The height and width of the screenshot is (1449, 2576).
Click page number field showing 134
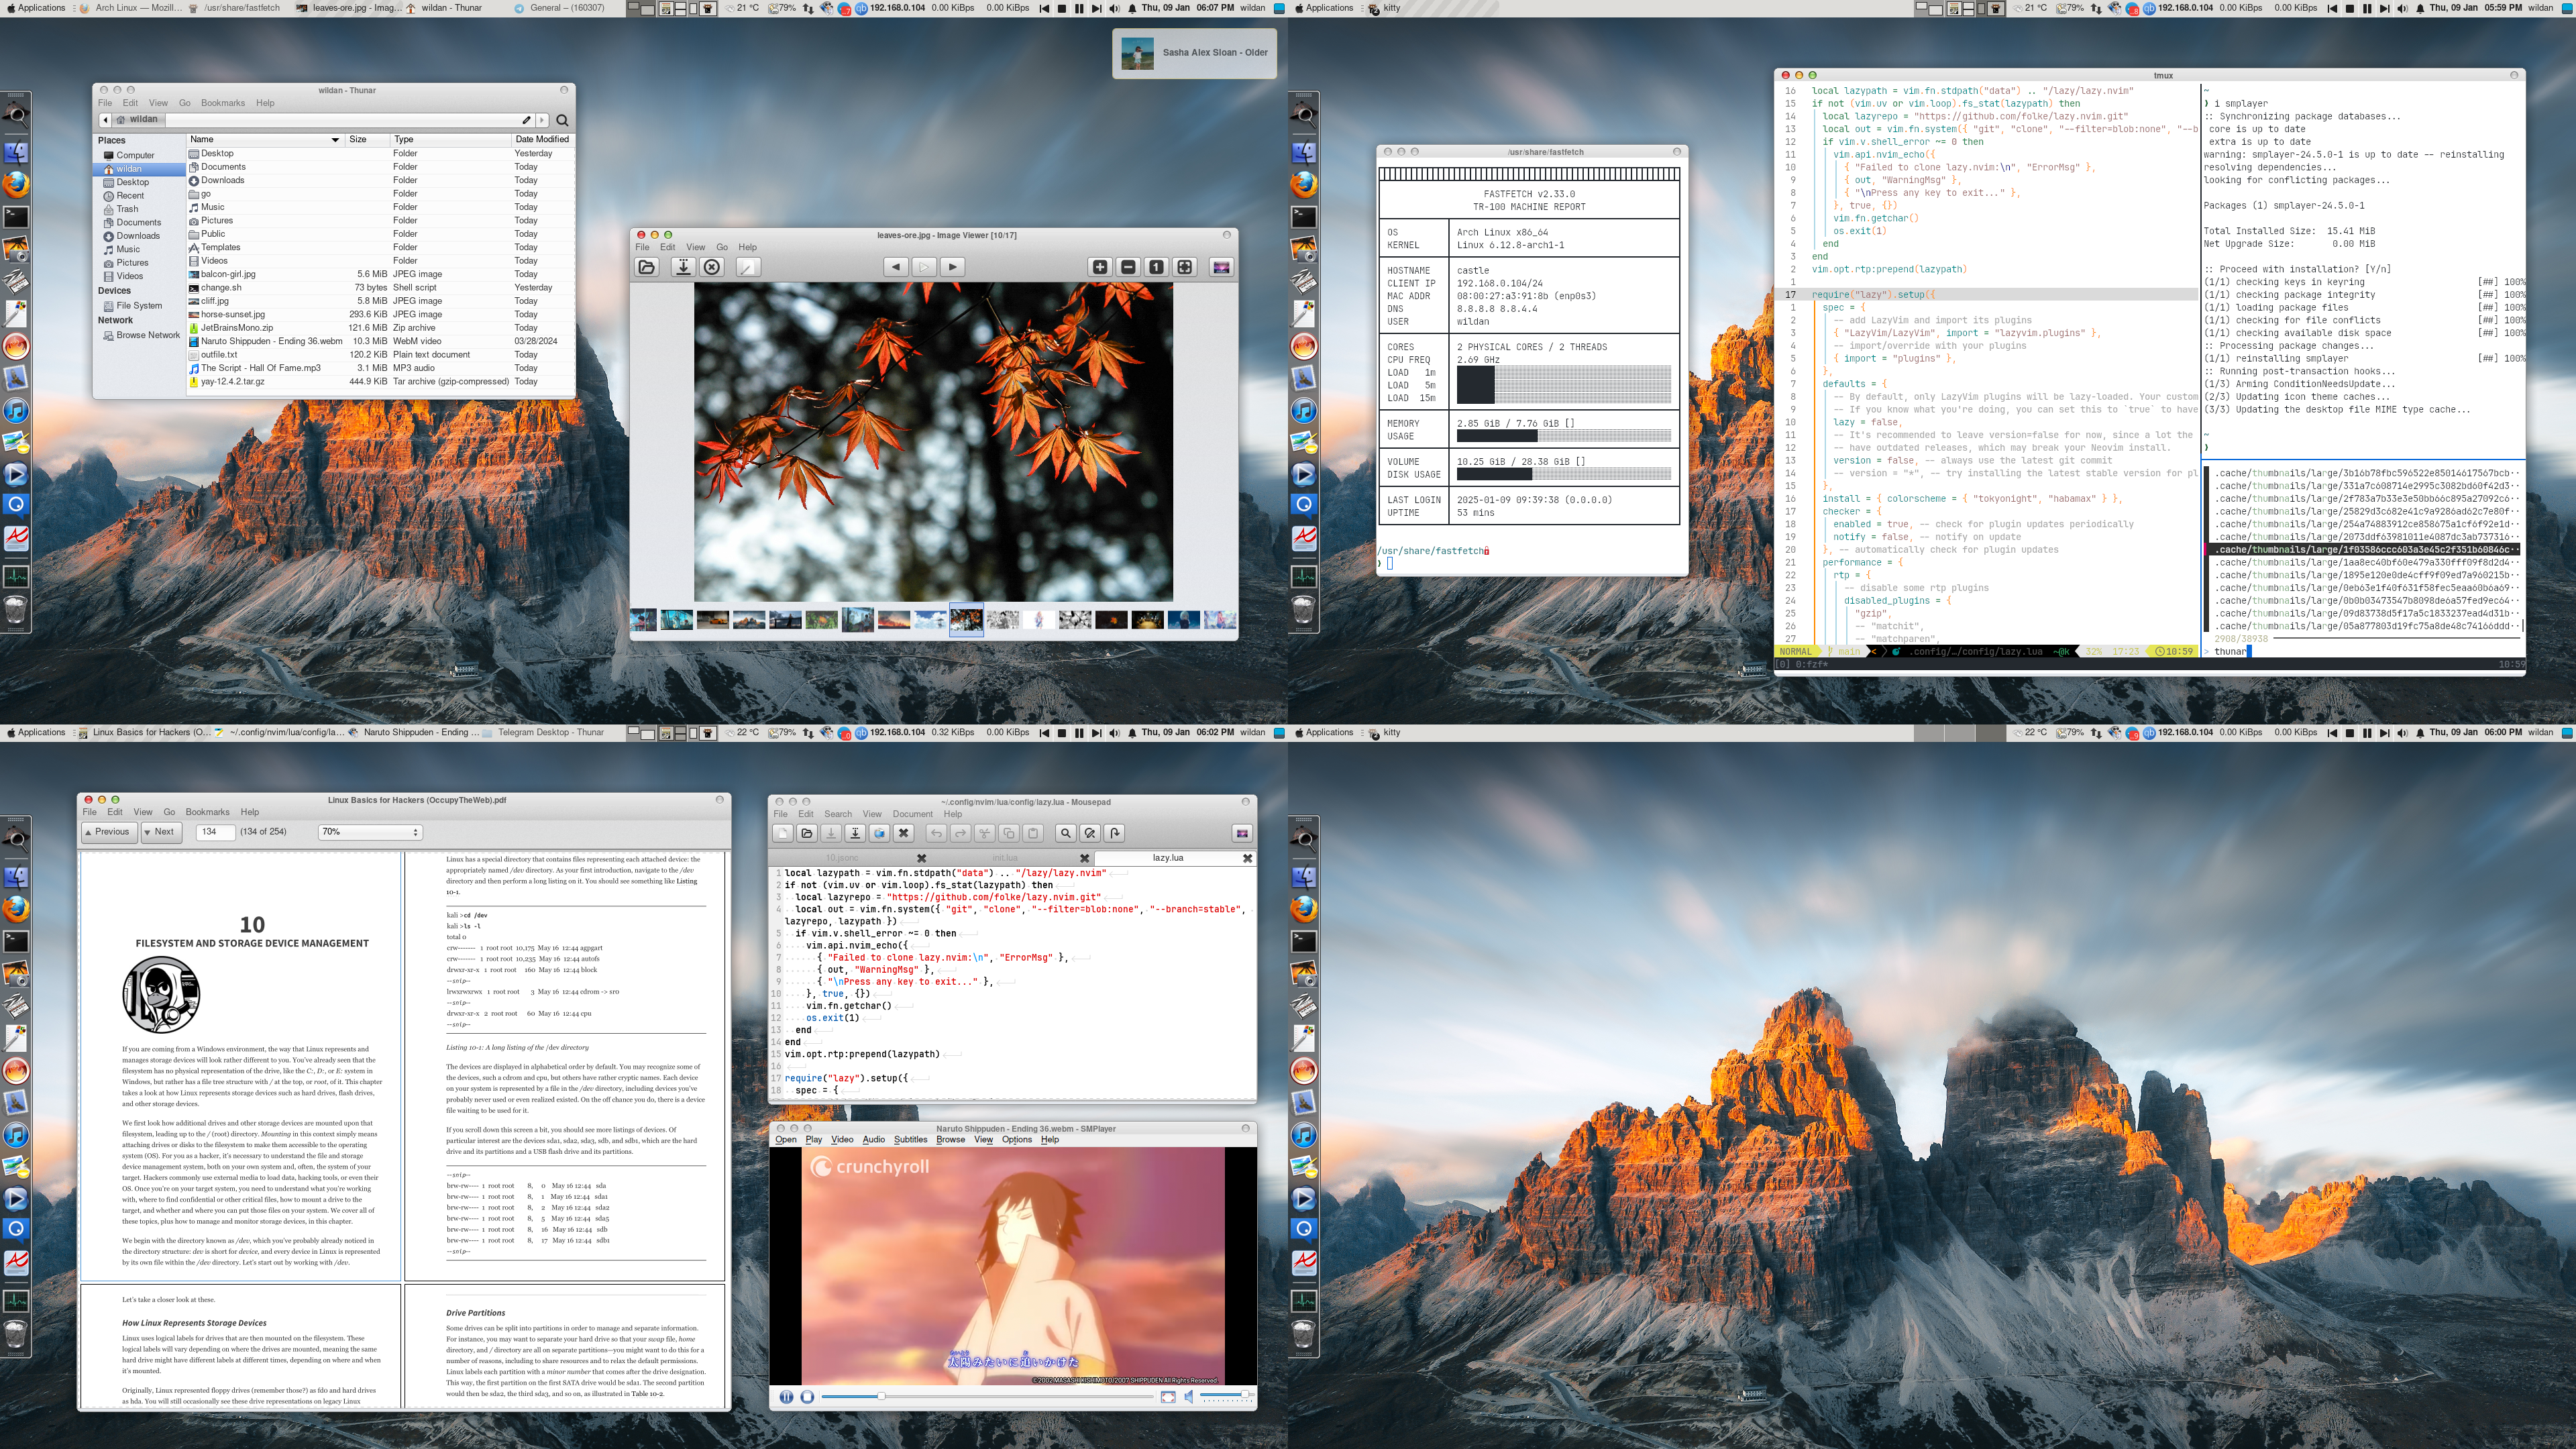click(x=215, y=832)
